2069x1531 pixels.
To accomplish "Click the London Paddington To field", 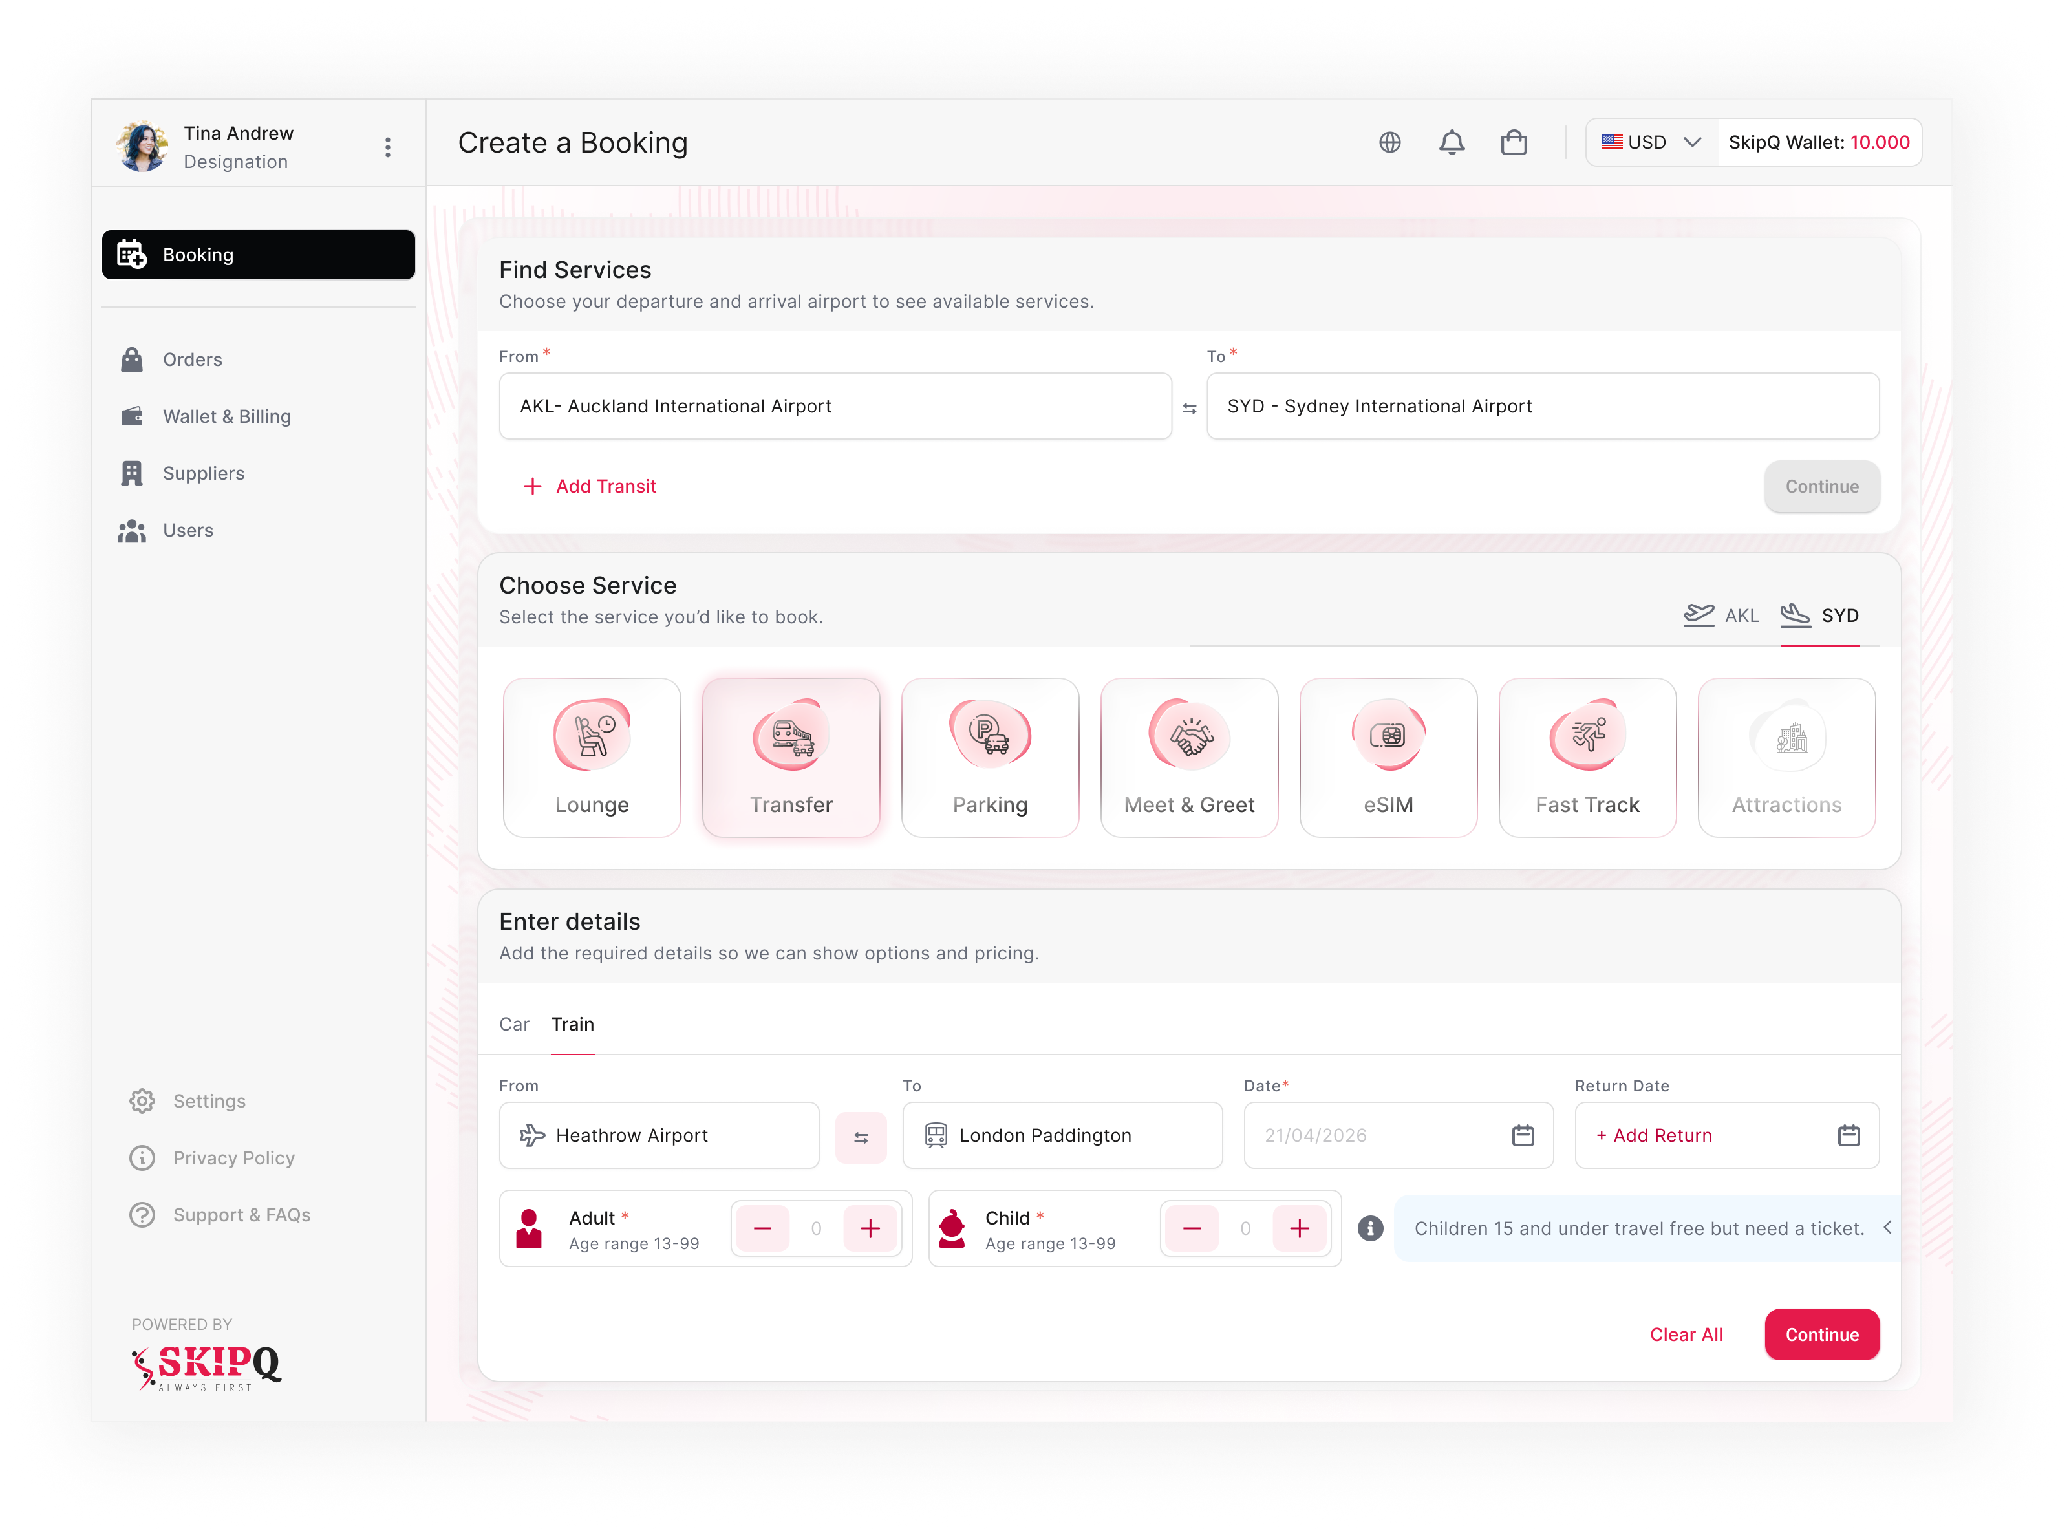I will pyautogui.click(x=1062, y=1136).
